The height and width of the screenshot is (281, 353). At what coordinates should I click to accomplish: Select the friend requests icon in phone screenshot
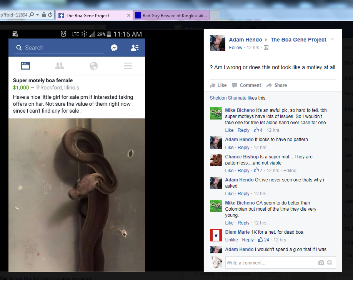tap(60, 66)
